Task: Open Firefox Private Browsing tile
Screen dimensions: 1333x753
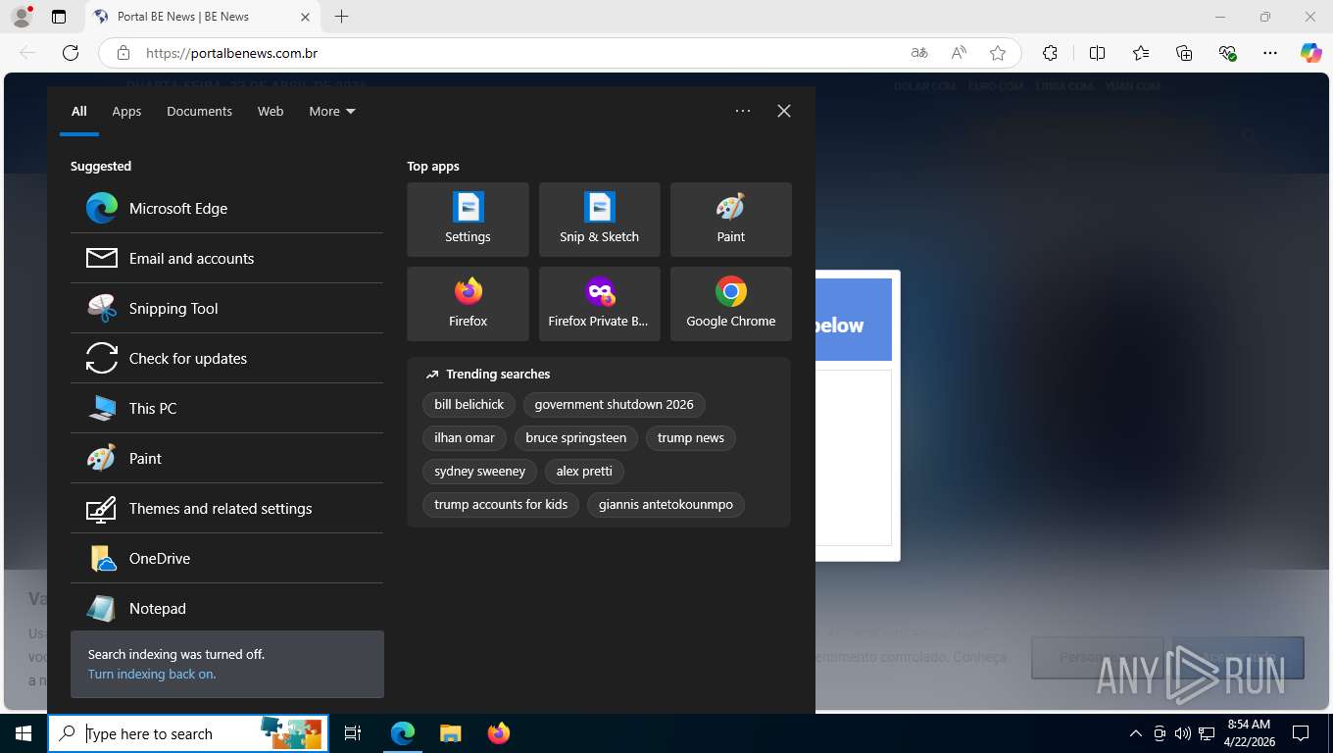Action: tap(599, 304)
